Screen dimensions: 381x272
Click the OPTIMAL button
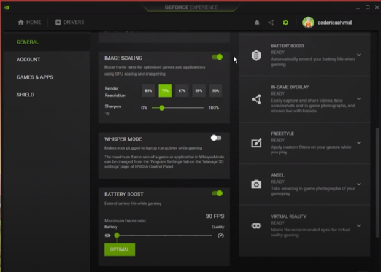tap(120, 249)
